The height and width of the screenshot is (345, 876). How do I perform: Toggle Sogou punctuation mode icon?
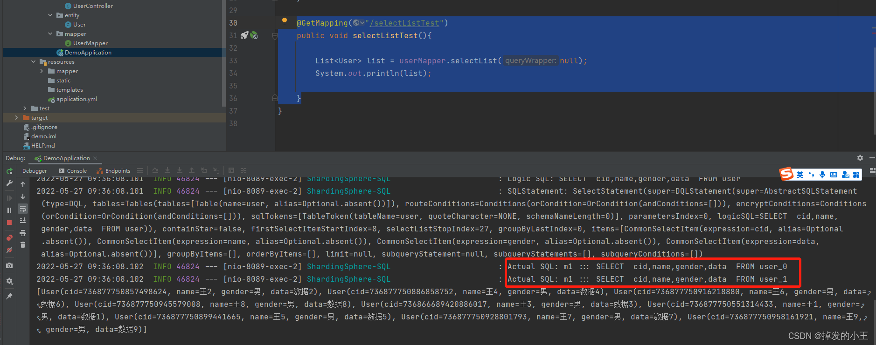click(812, 175)
